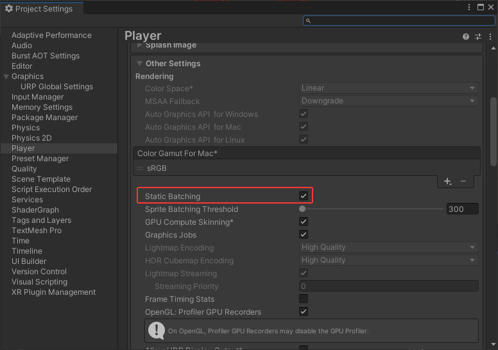The height and width of the screenshot is (350, 498).
Task: Open URP Global Settings under Graphics
Action: 56,87
